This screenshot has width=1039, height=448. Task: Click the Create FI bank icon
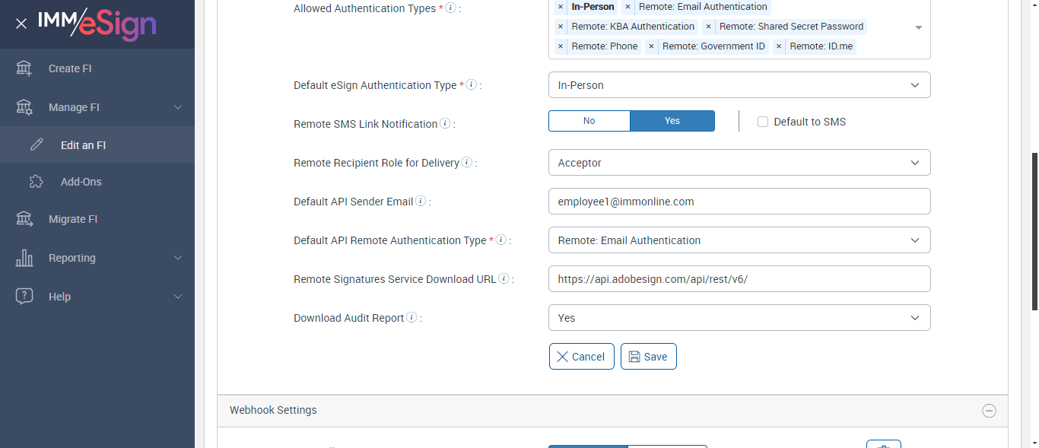[x=24, y=68]
